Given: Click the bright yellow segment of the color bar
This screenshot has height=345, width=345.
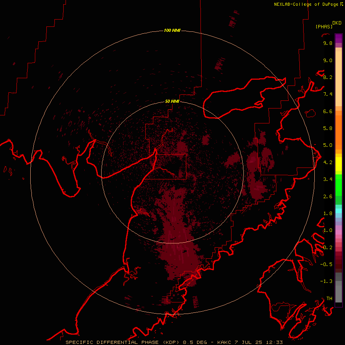Looking at the screenshot, I should point(338,164).
